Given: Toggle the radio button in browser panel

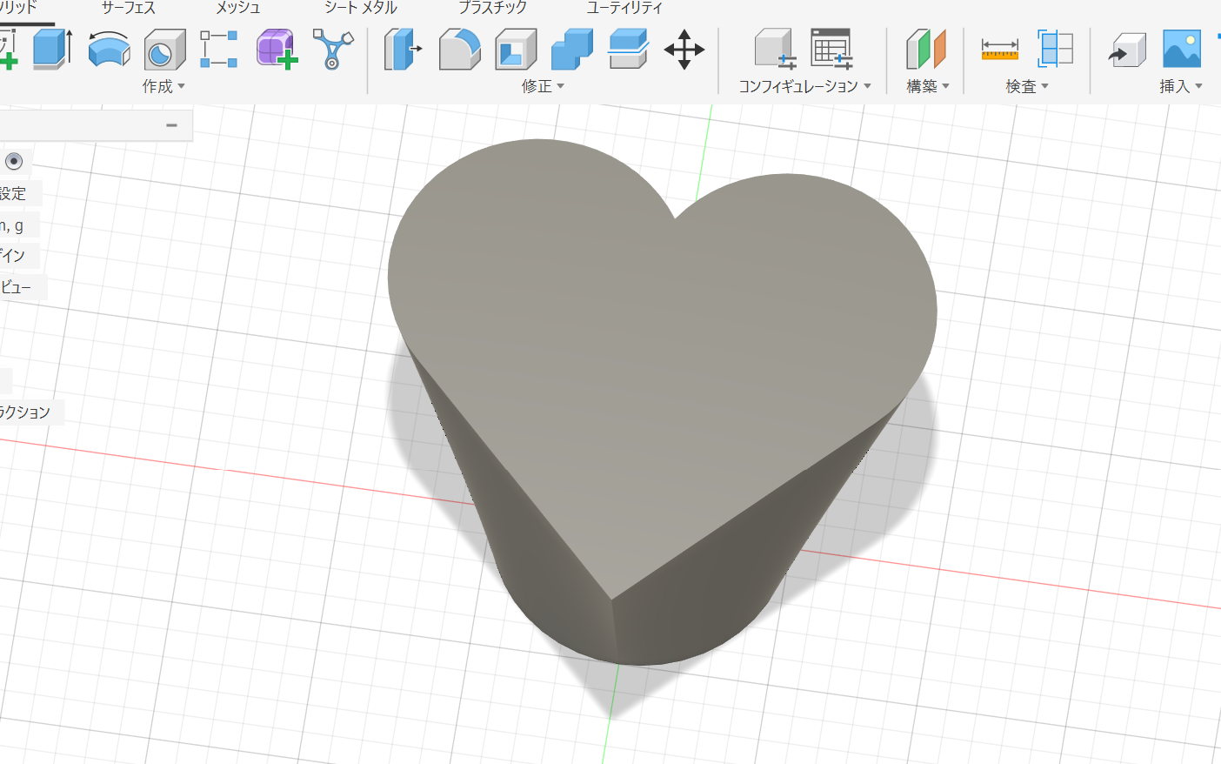Looking at the screenshot, I should (x=14, y=161).
